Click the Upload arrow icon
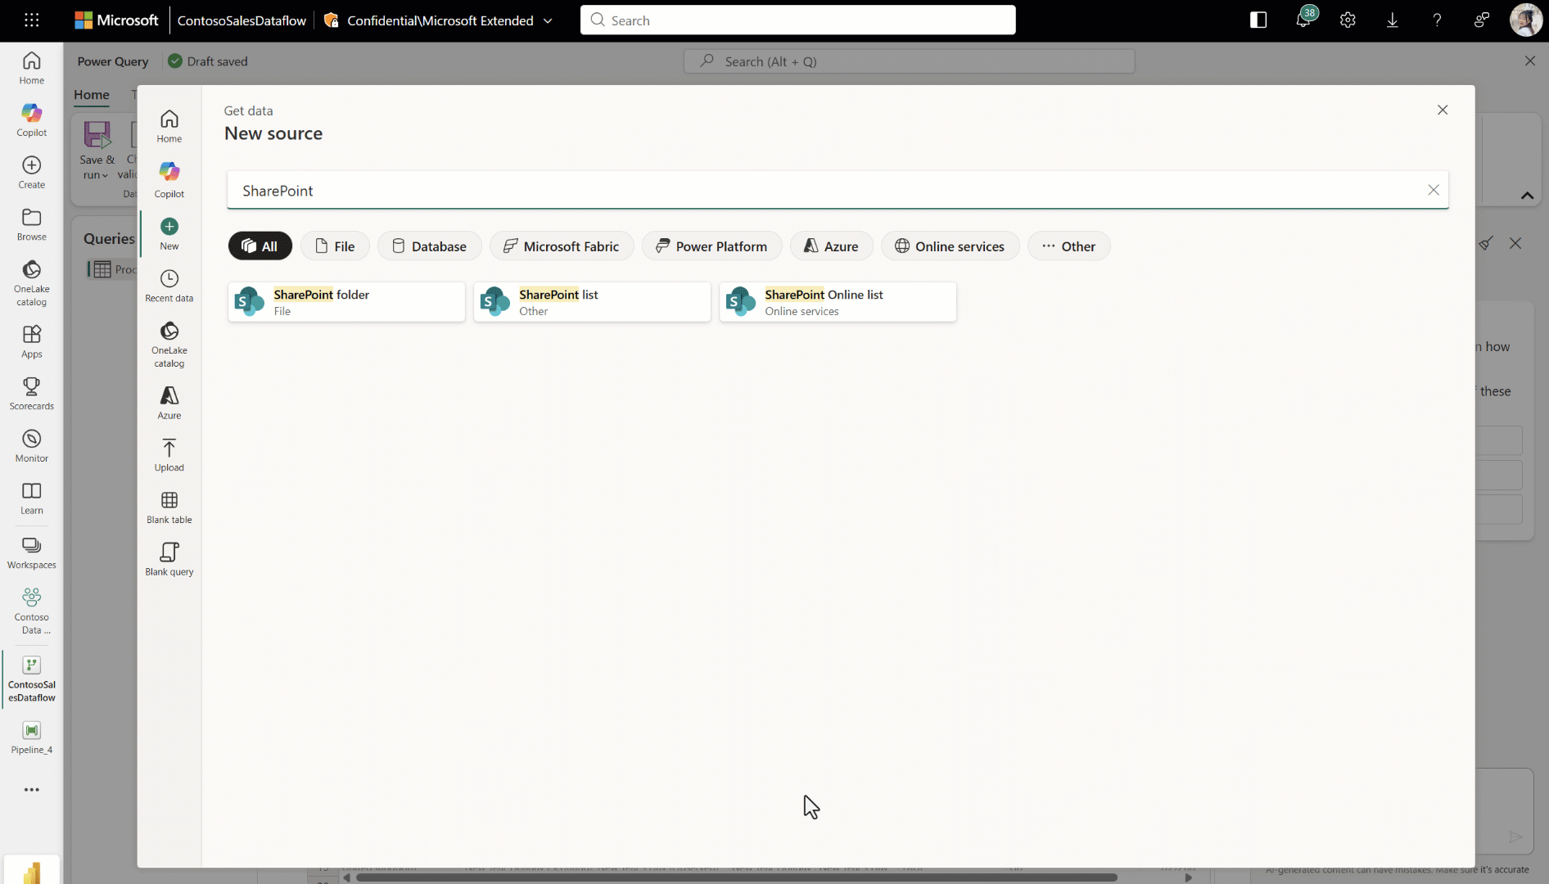 [169, 449]
